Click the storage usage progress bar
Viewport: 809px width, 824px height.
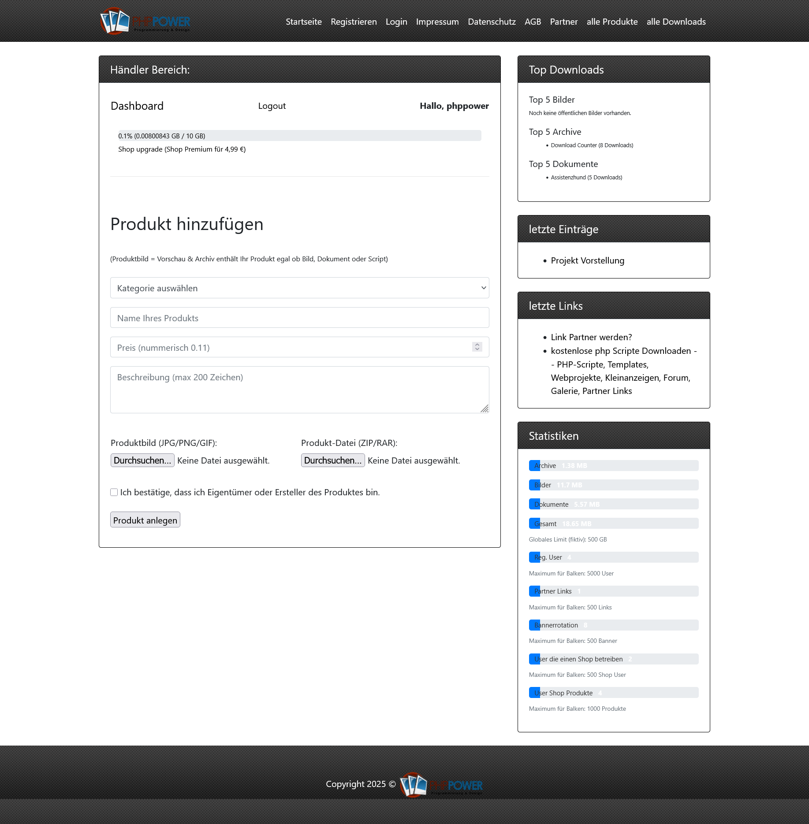coord(299,136)
